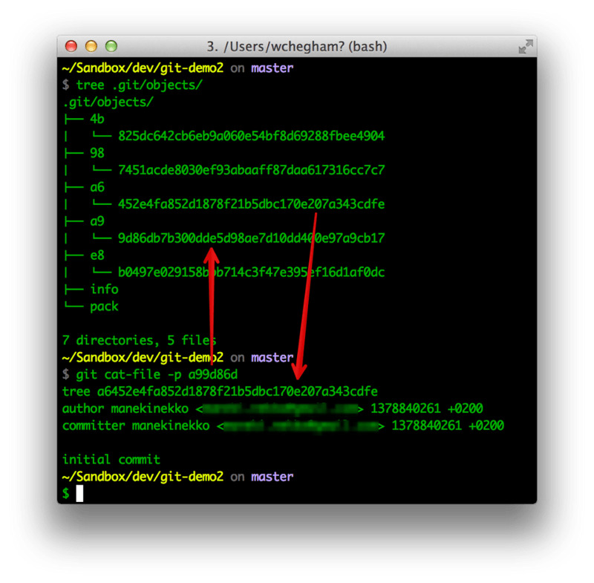Viewport: 594px width, 583px height.
Task: Click the hash starting with '9d86db7b300dde5d98'
Action: point(251,238)
